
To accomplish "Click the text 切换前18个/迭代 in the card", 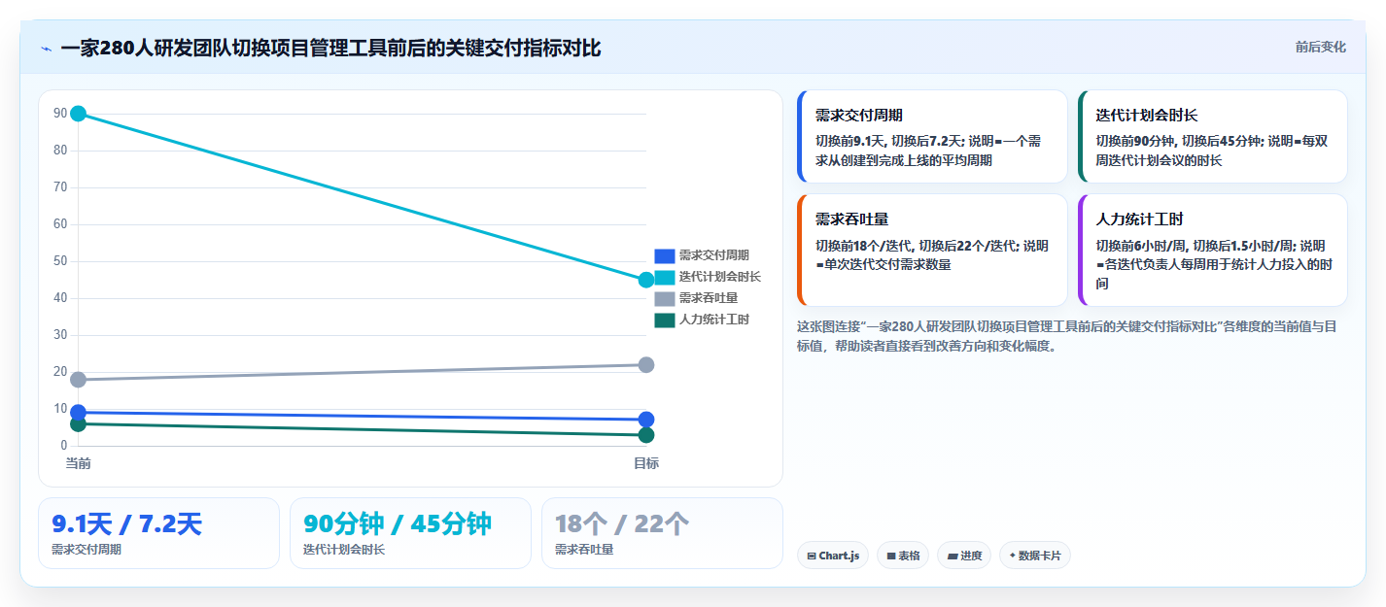I will 864,247.
